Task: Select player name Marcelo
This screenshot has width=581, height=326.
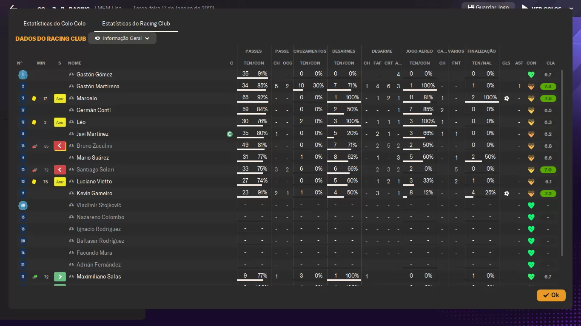Action: (x=87, y=98)
